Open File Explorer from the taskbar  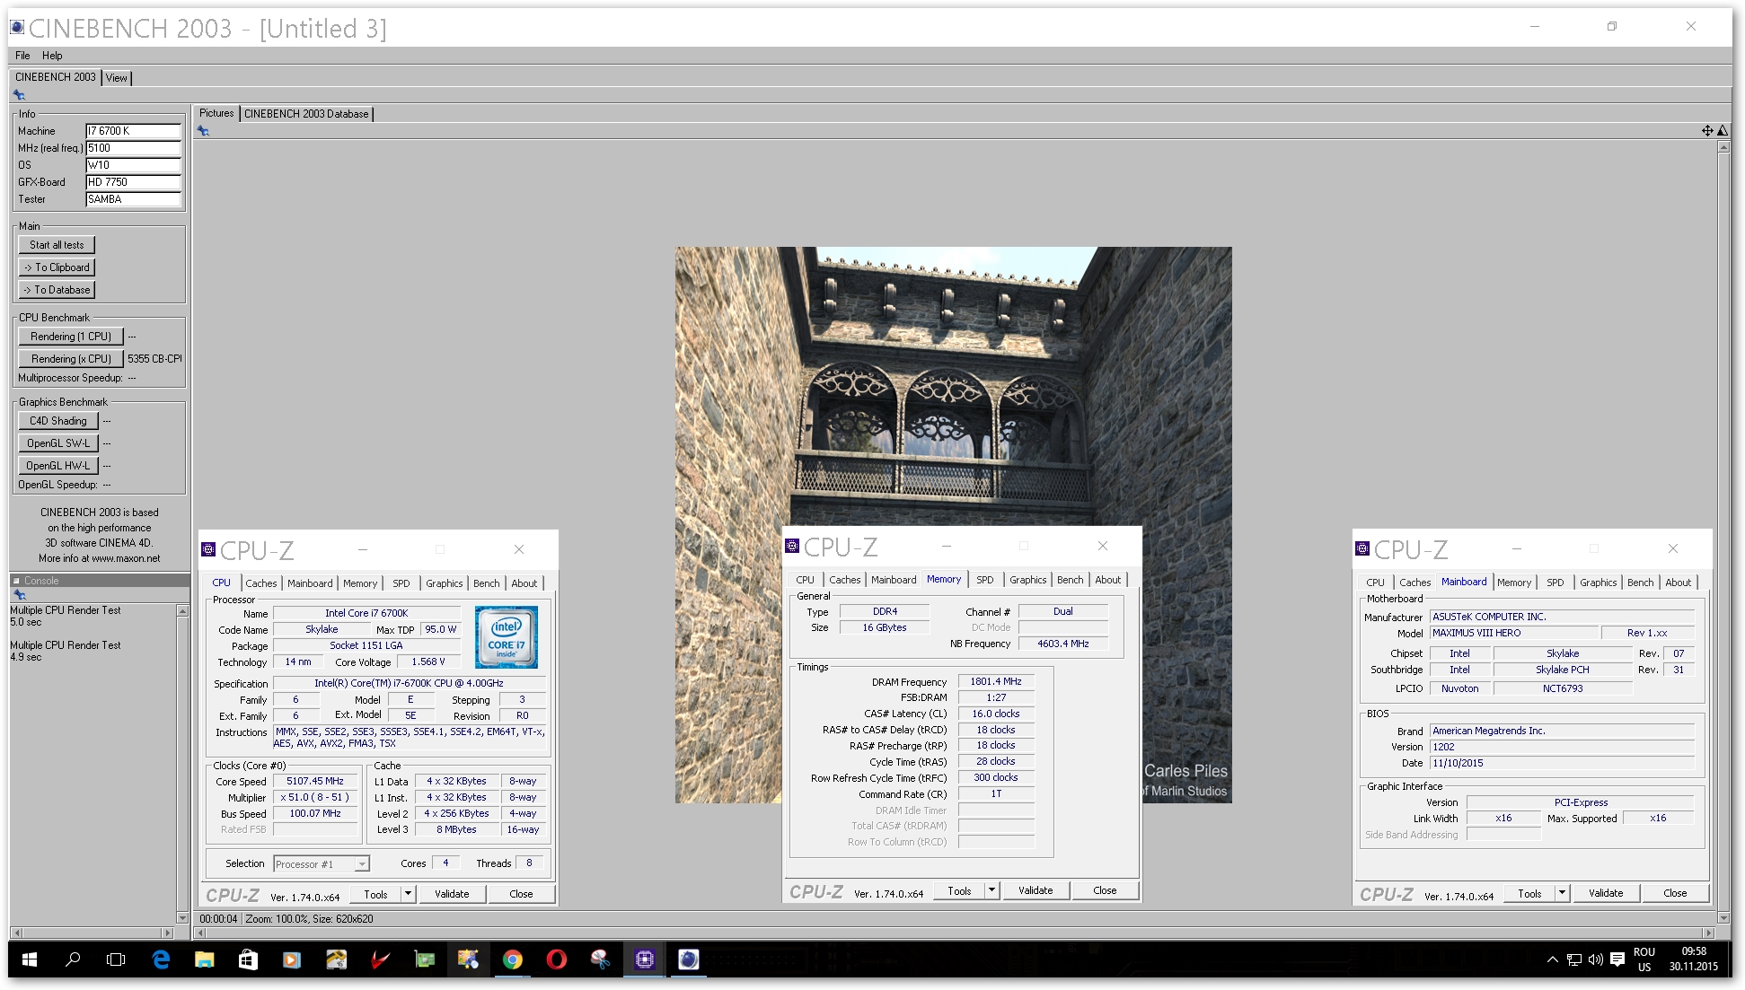click(x=205, y=959)
